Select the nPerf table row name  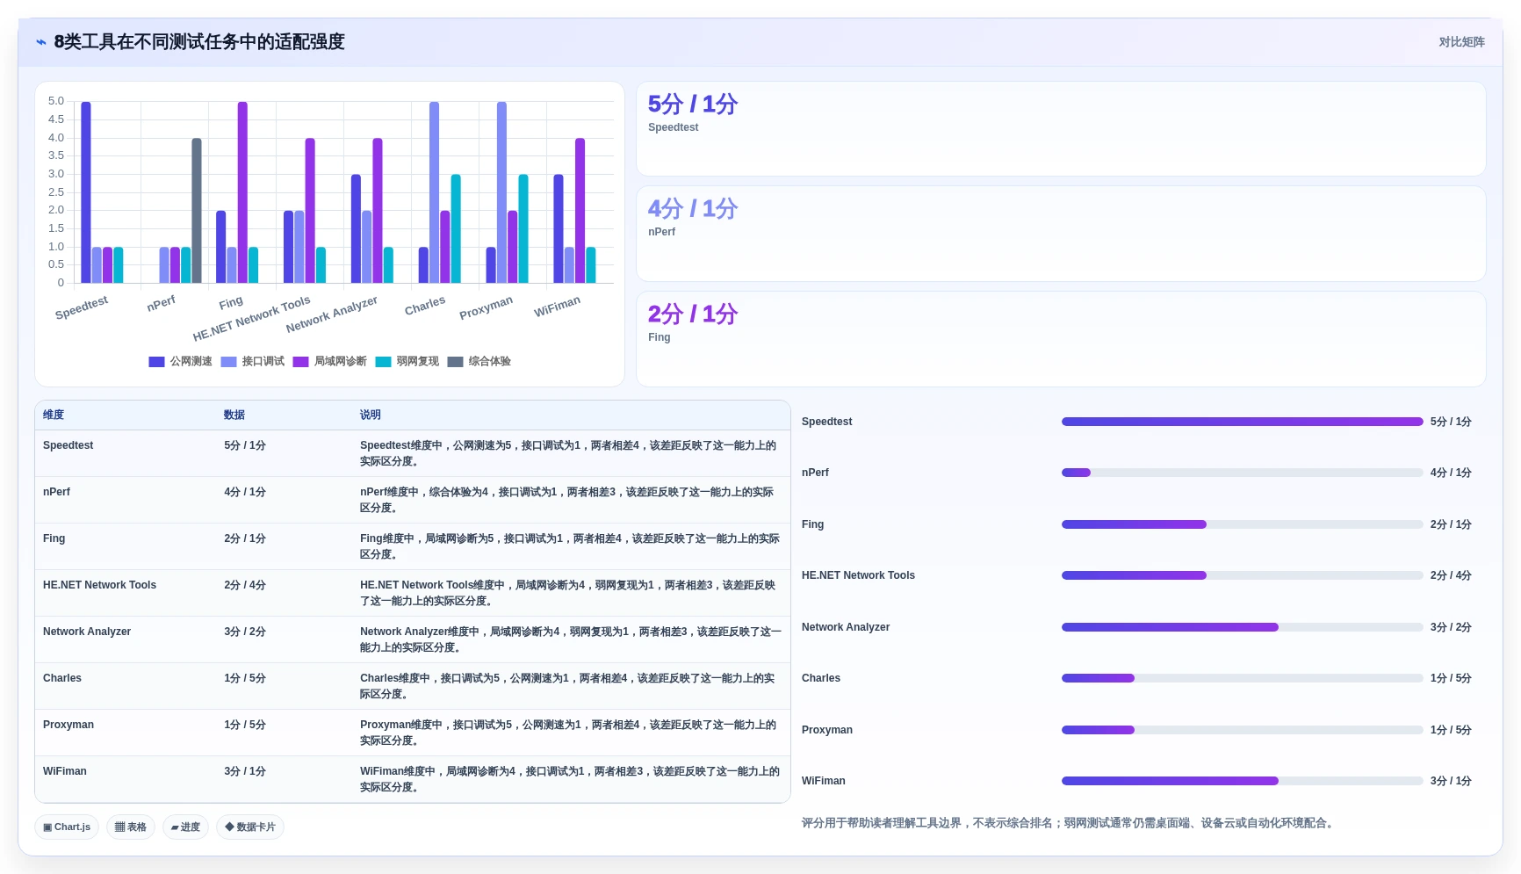click(56, 492)
